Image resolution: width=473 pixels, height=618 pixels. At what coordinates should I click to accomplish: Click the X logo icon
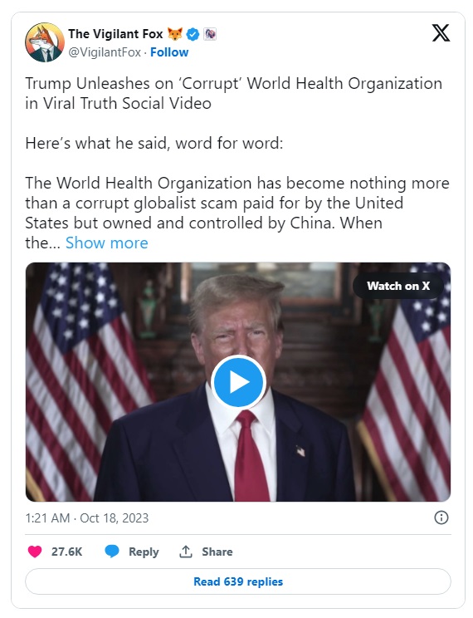[x=441, y=33]
